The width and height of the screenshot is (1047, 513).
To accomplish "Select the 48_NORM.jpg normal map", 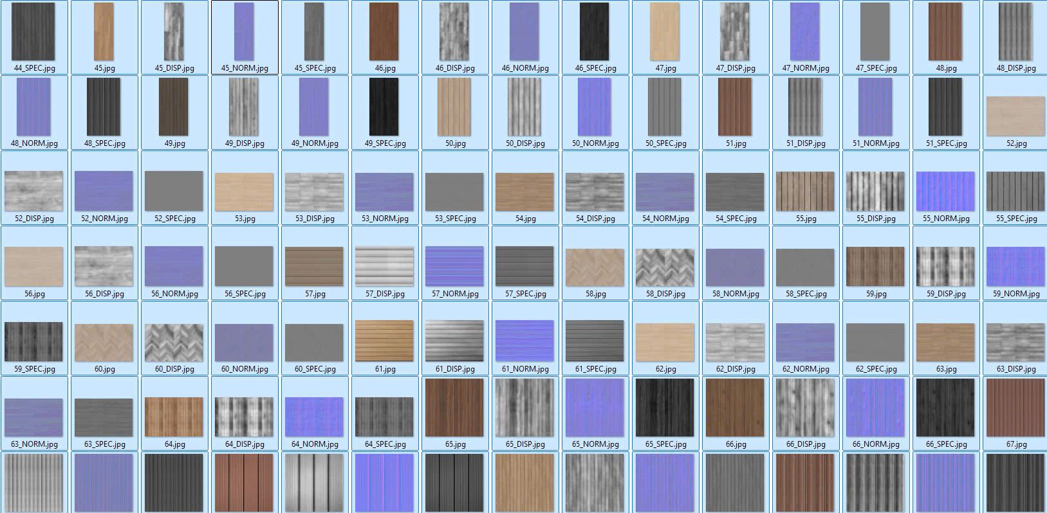I will 34,107.
